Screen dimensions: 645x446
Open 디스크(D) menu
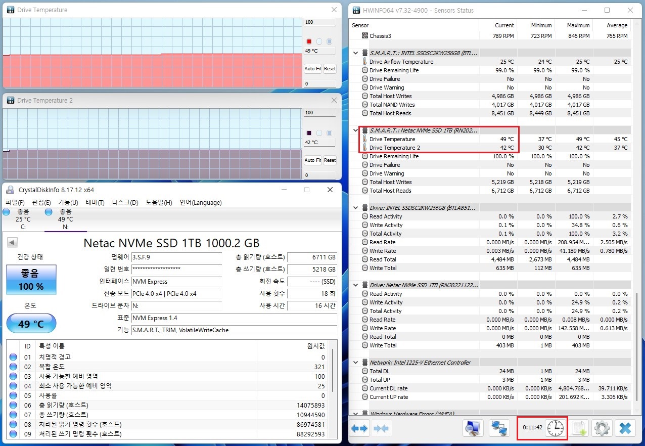point(125,203)
